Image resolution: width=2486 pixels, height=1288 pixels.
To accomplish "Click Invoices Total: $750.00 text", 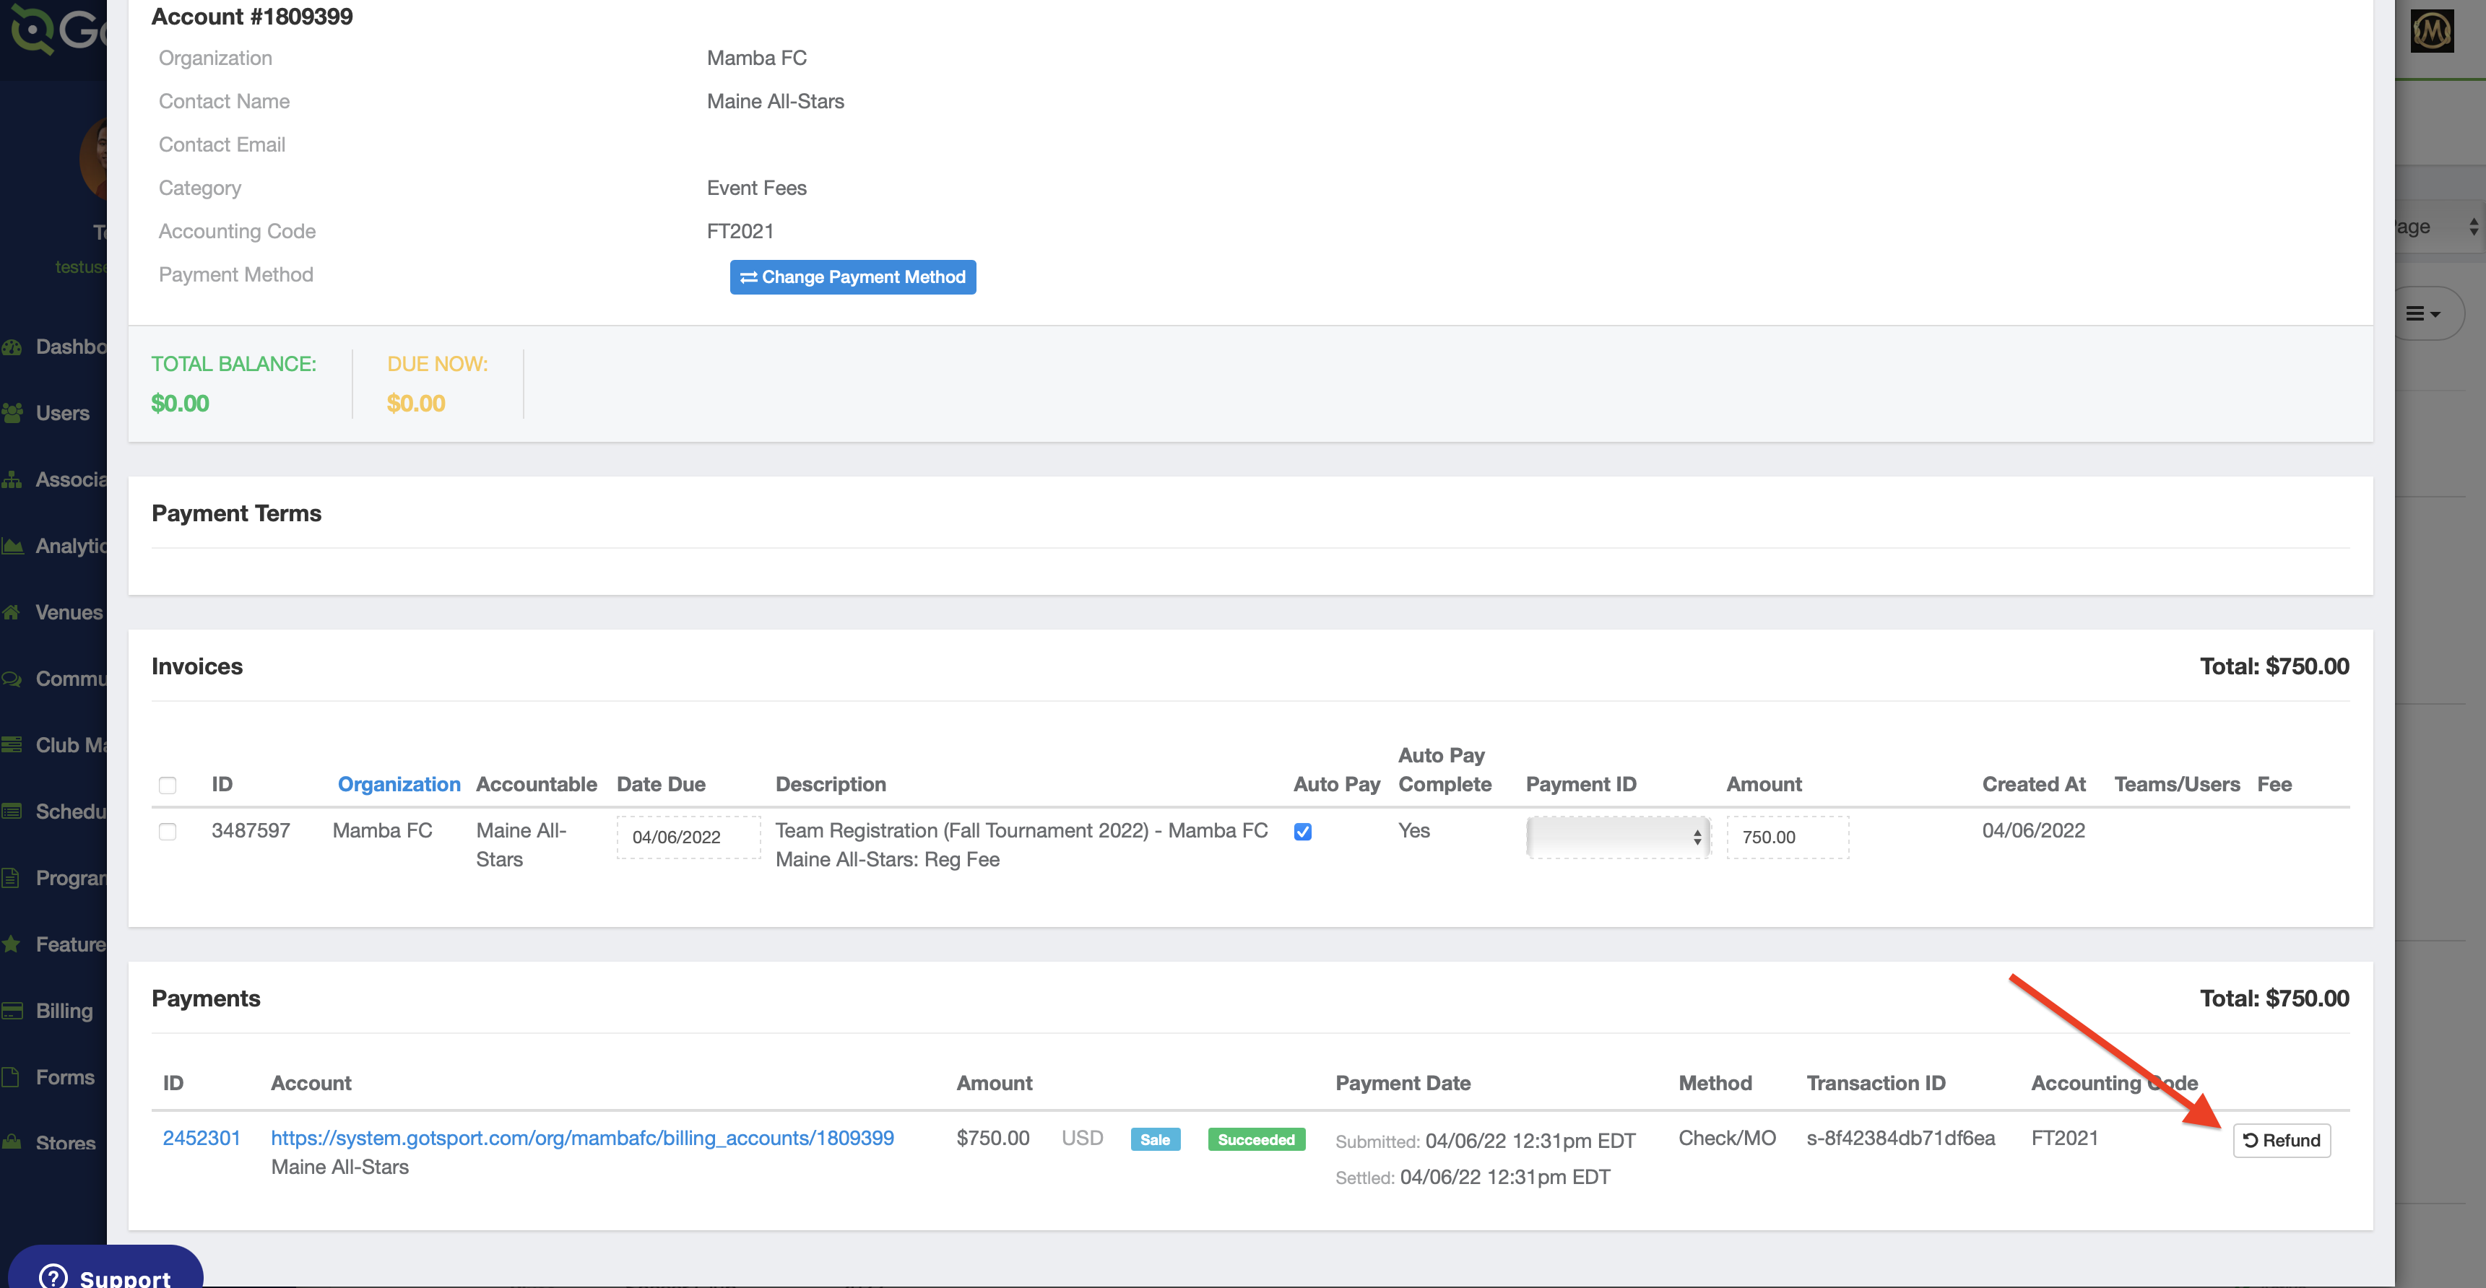I will [2274, 666].
